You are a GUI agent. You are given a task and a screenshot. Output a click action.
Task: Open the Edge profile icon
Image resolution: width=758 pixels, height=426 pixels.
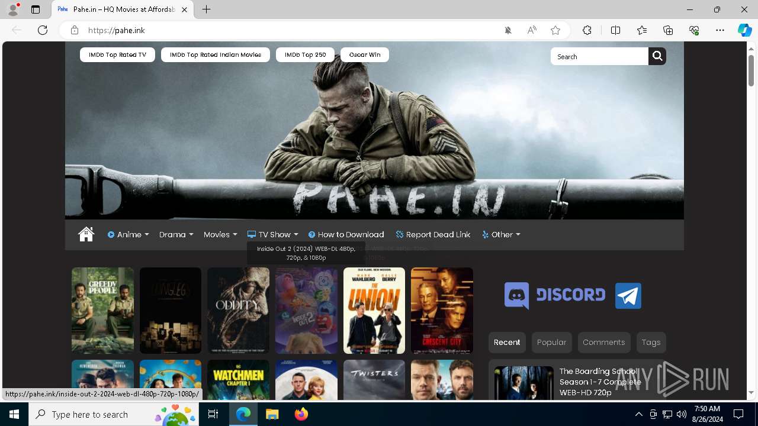pos(12,9)
